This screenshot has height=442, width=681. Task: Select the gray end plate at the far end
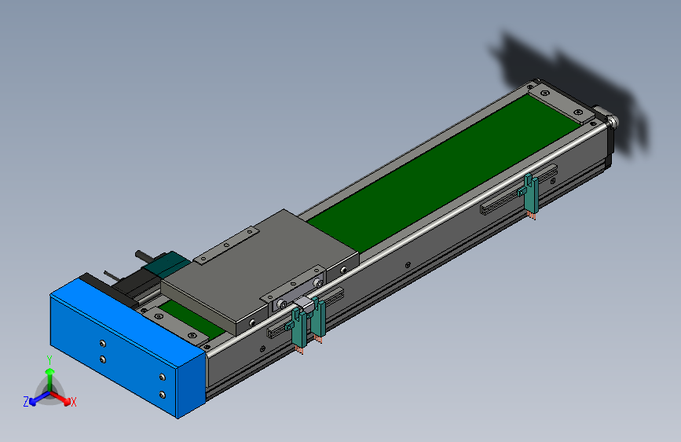pos(561,103)
